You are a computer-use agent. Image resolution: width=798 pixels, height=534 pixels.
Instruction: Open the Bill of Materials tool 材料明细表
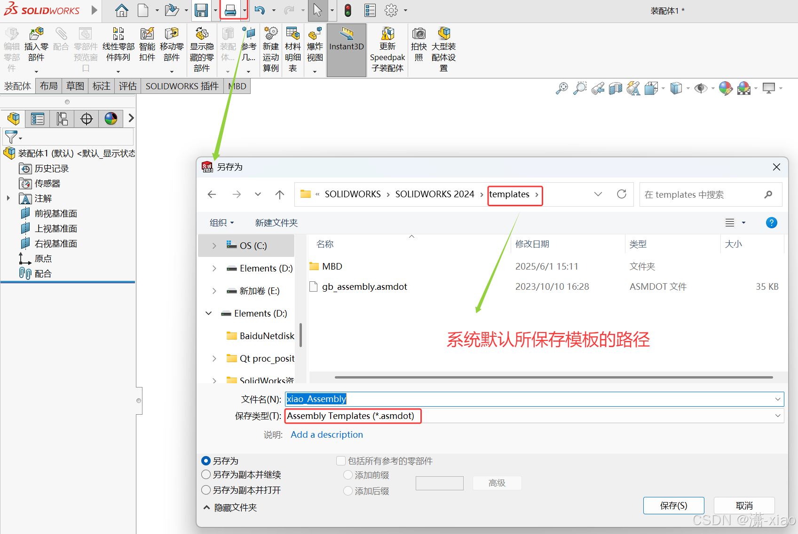pos(293,50)
